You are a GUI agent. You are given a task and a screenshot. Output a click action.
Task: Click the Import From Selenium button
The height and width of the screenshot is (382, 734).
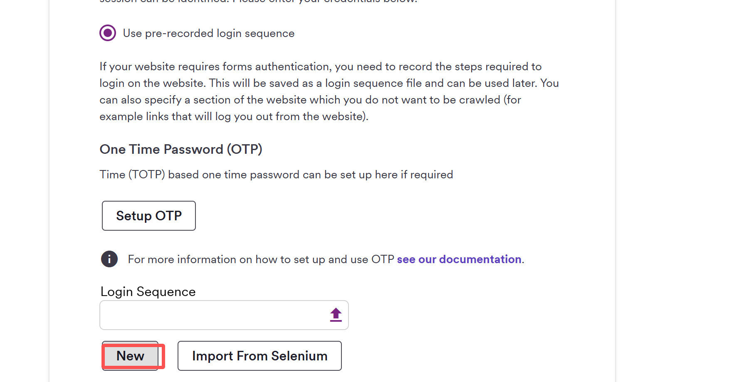point(259,356)
